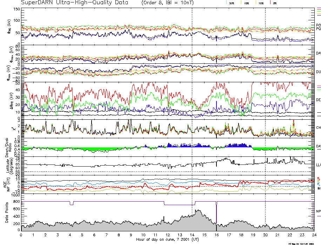Click the blue filled Dawn/Dusk area near hour 12
Screen dimensions: 321x245
click(x=170, y=145)
